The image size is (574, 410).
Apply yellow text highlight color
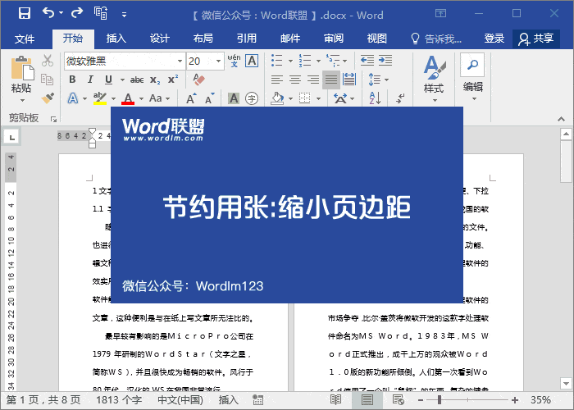(x=99, y=98)
